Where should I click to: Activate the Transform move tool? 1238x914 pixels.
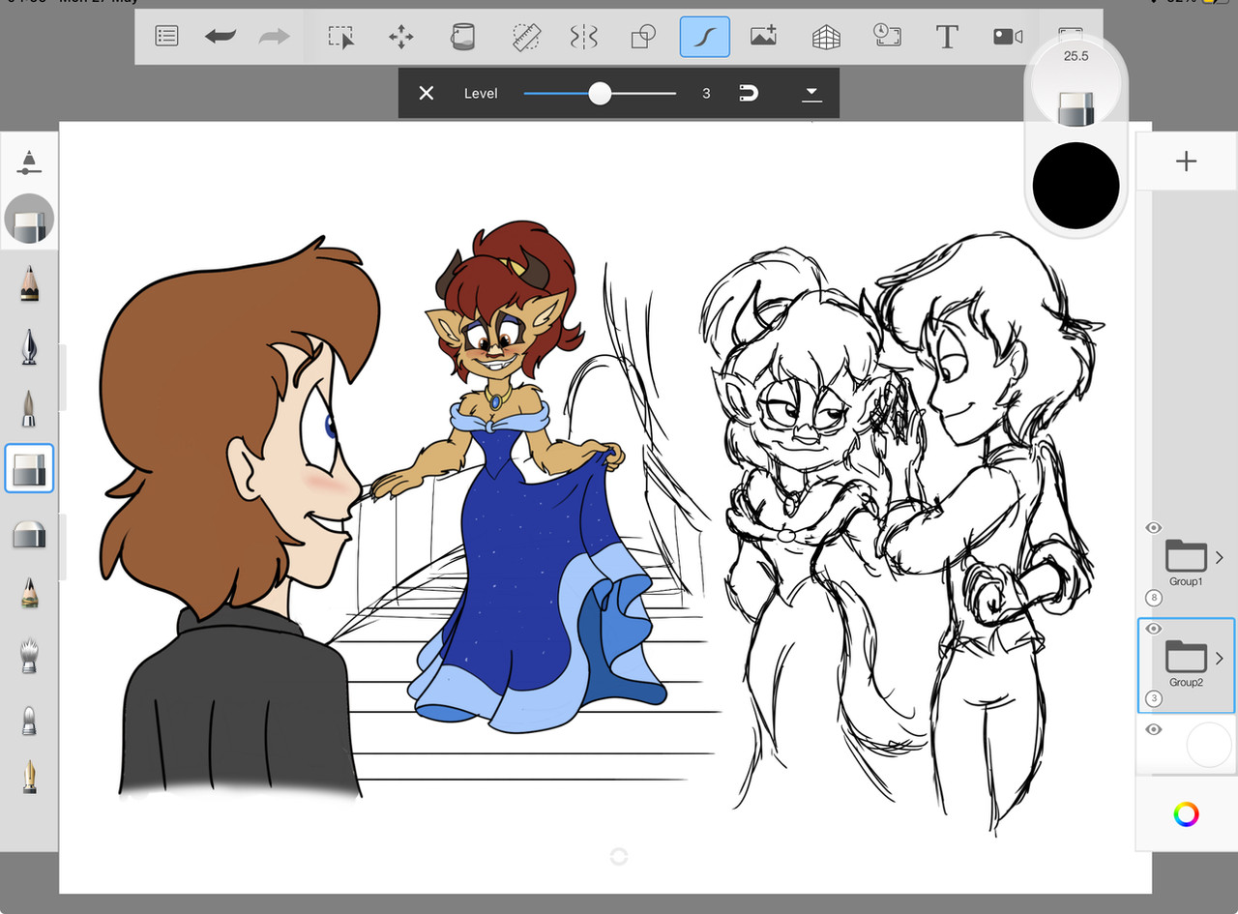point(400,37)
